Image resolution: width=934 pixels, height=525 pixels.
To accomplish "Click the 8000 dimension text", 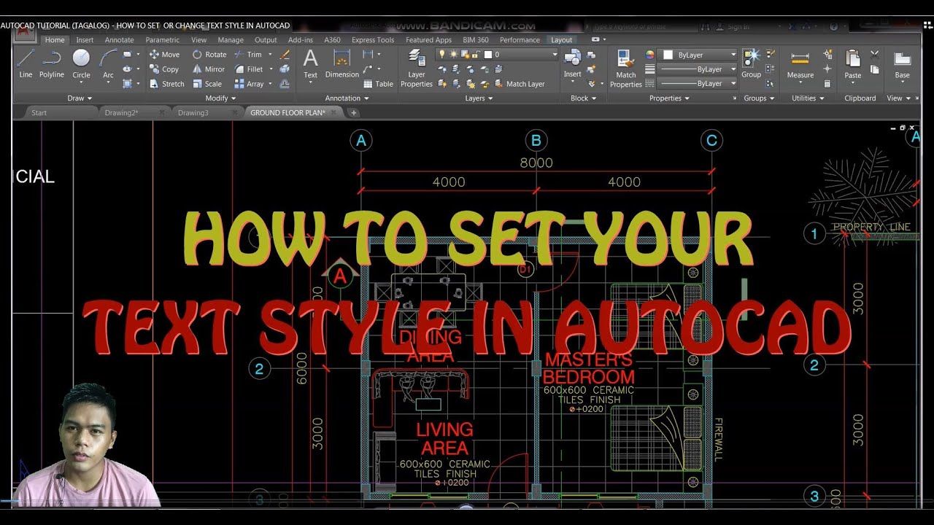I will (x=536, y=163).
